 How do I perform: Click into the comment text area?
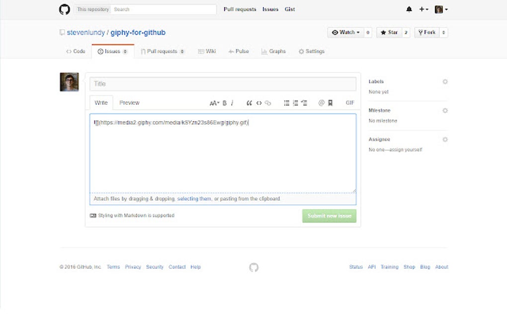[x=223, y=154]
